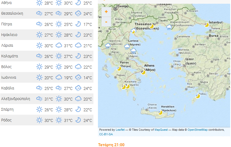The height and width of the screenshot is (147, 231).
Task: Click the moon icon beside 17°C in Πάτρα row
Action: point(78,24)
